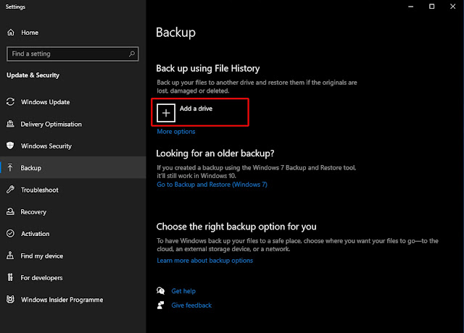Click the Troubleshoot wrench icon
Viewport: 464px width, 333px height.
(x=10, y=190)
